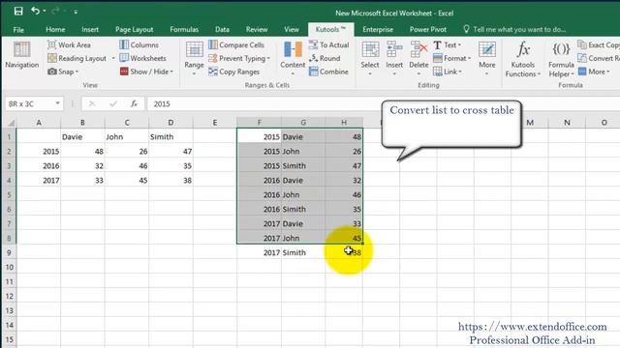The height and width of the screenshot is (348, 620).
Task: Switch to the Enterprise tab
Action: (x=378, y=30)
